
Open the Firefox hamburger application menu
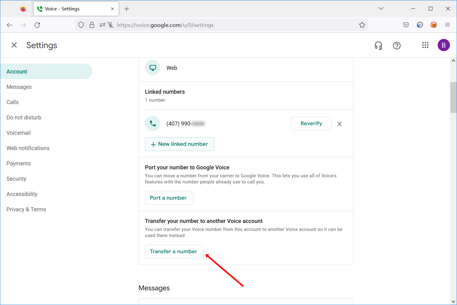point(447,25)
